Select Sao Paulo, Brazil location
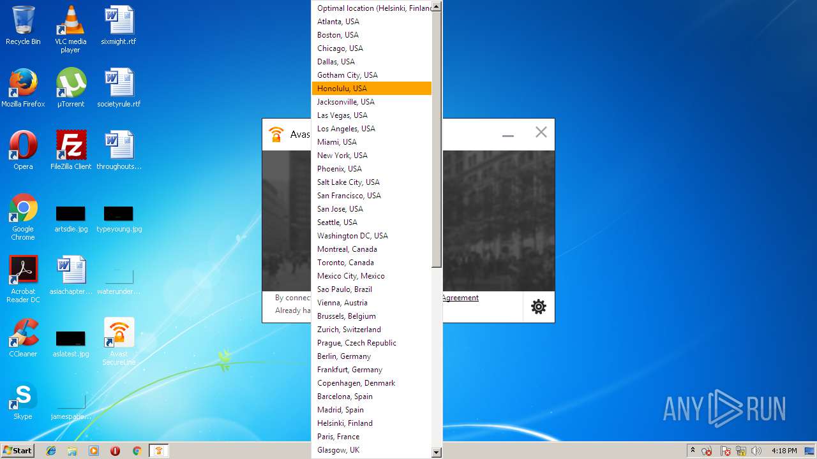The width and height of the screenshot is (817, 459). [x=371, y=289]
